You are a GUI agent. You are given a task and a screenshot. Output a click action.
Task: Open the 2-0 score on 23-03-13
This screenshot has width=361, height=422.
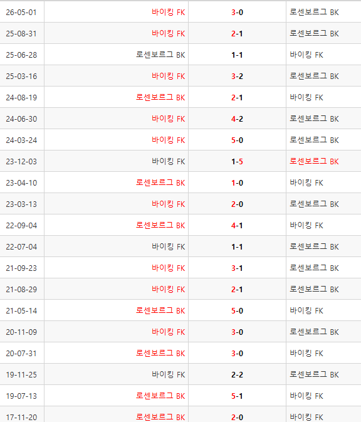point(237,204)
